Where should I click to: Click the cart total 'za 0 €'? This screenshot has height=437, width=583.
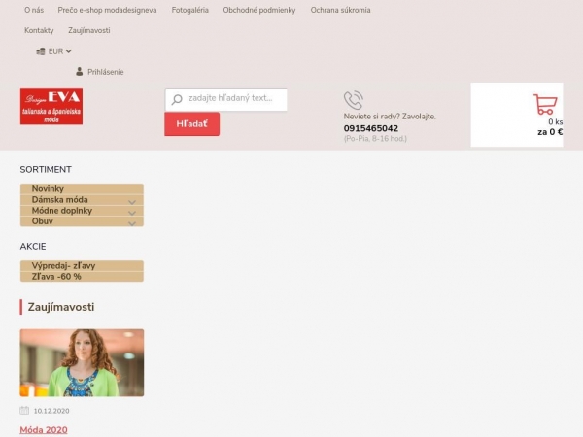click(x=550, y=132)
